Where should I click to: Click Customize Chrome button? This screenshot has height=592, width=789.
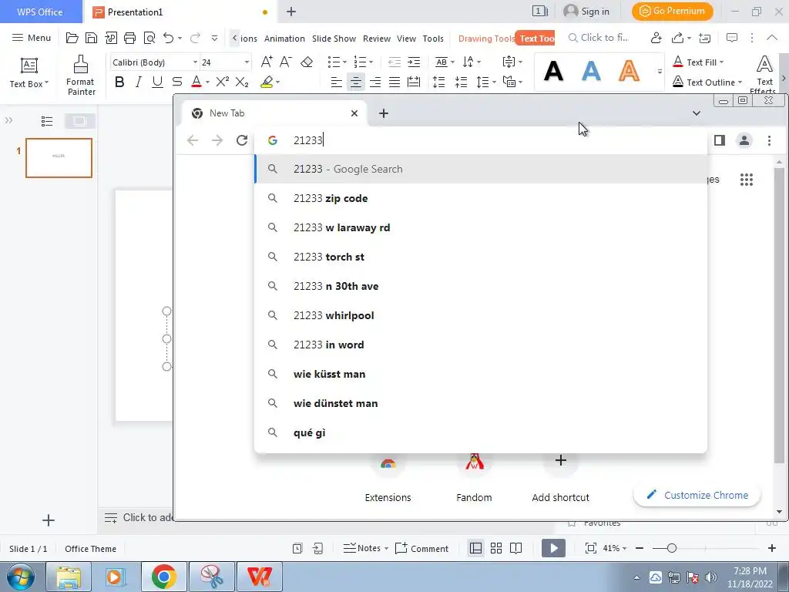[697, 495]
